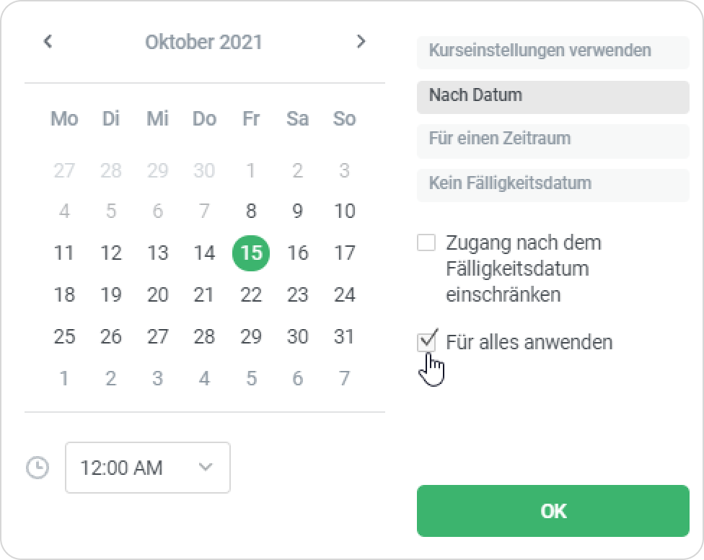Open the 12:00 AM time dropdown
Viewport: 704px width, 560px height.
pyautogui.click(x=148, y=468)
